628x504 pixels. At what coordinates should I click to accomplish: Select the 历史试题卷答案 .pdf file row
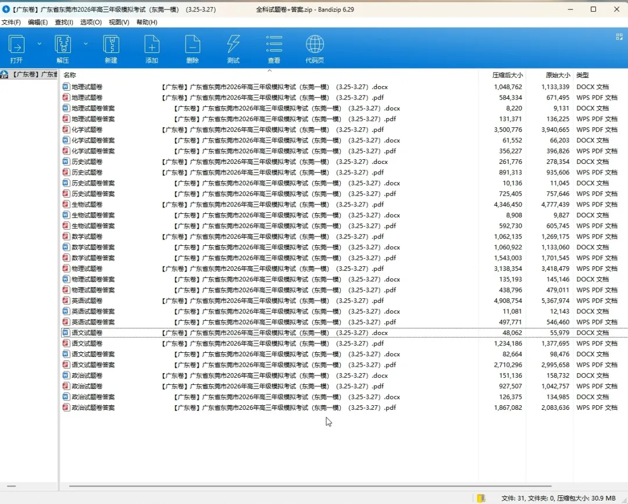[344, 194]
